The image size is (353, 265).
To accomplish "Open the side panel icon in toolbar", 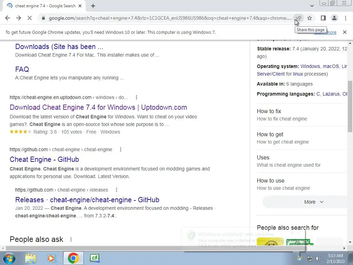I will coord(323,18).
